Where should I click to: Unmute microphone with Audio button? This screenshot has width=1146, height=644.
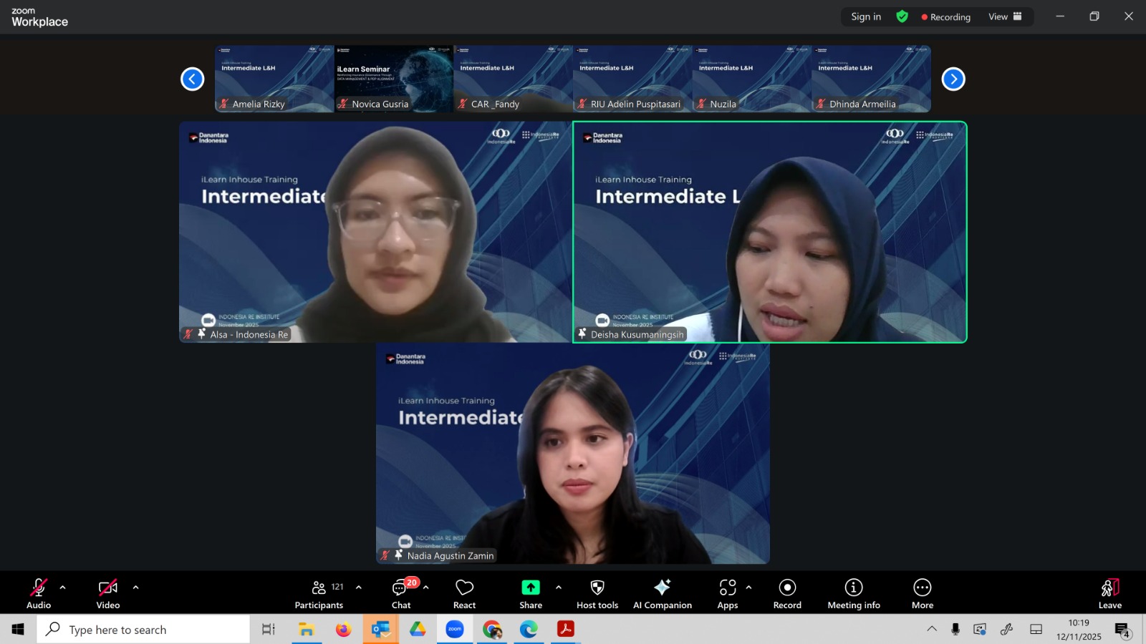point(39,593)
